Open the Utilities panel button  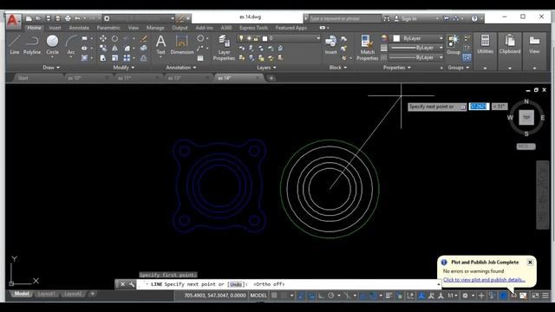(485, 44)
